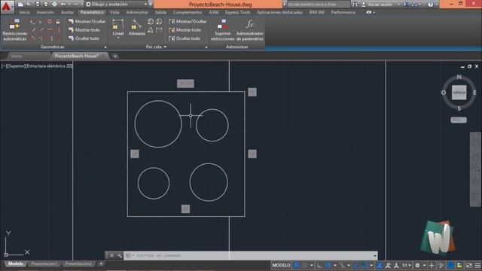Click dimensional Mostrar/Ocultar button

tap(188, 22)
